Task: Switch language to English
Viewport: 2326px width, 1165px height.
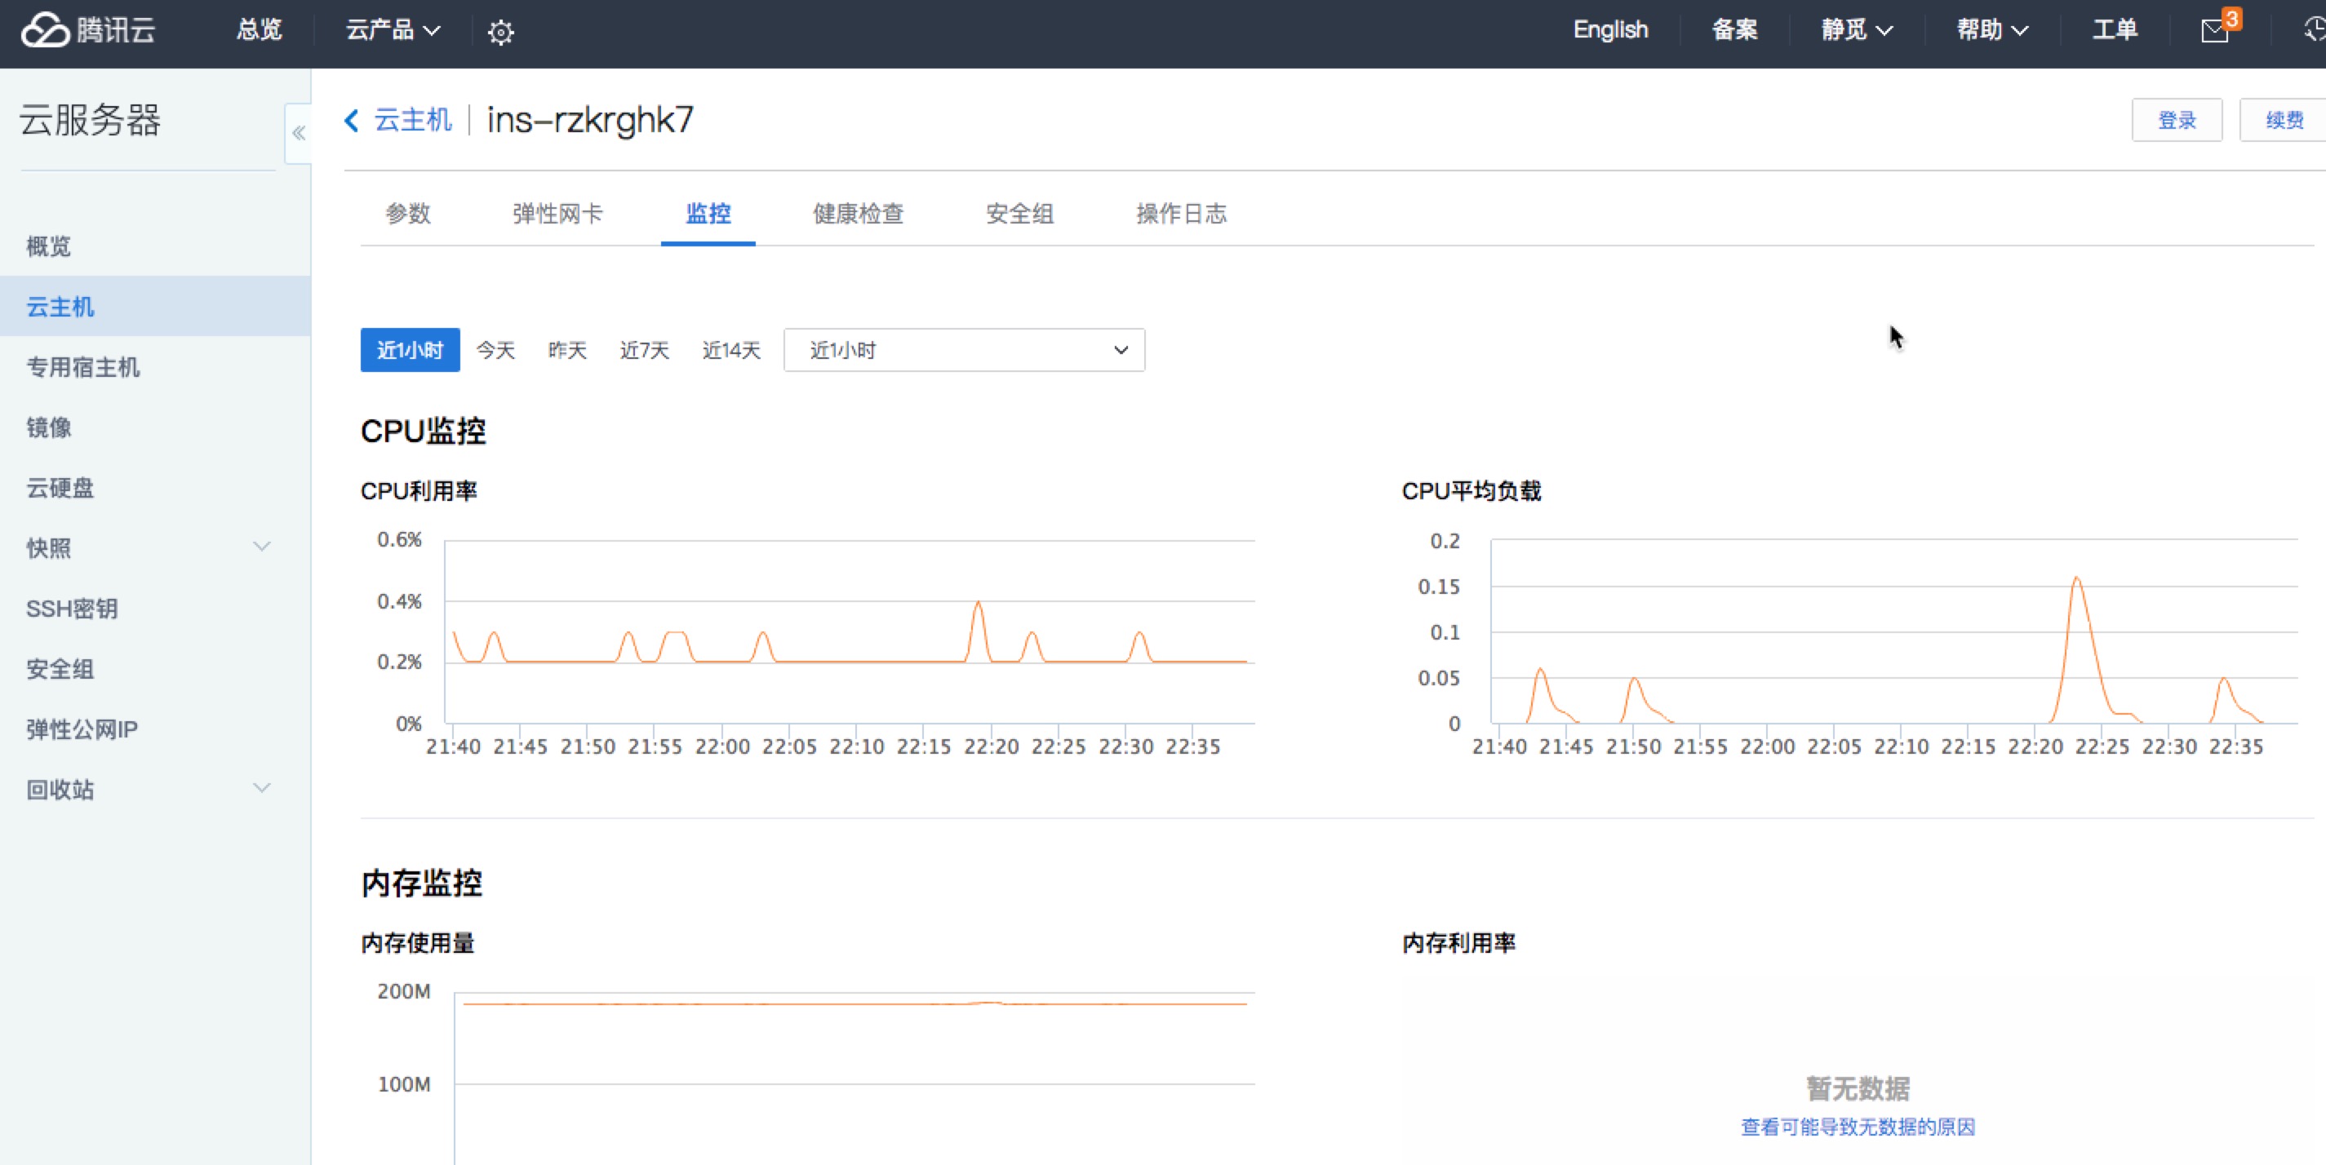Action: click(1610, 30)
